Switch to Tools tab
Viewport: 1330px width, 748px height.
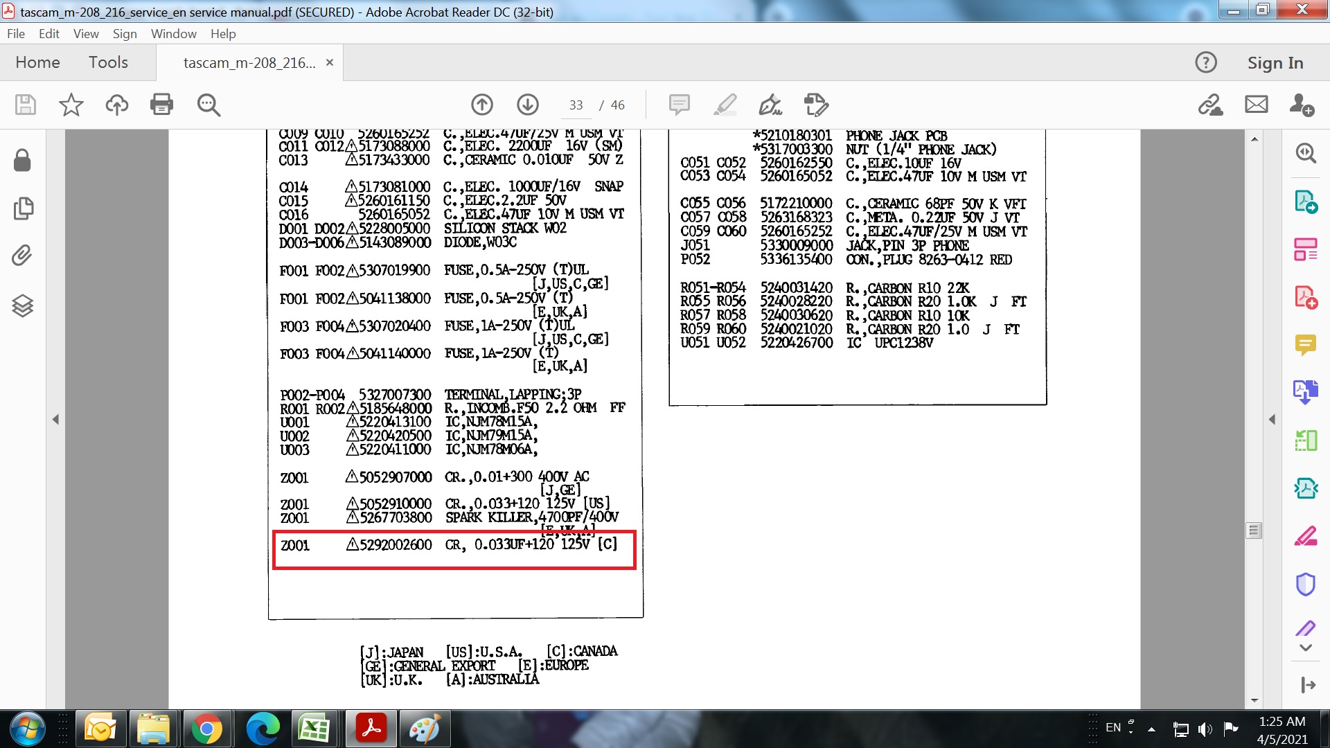pyautogui.click(x=108, y=62)
